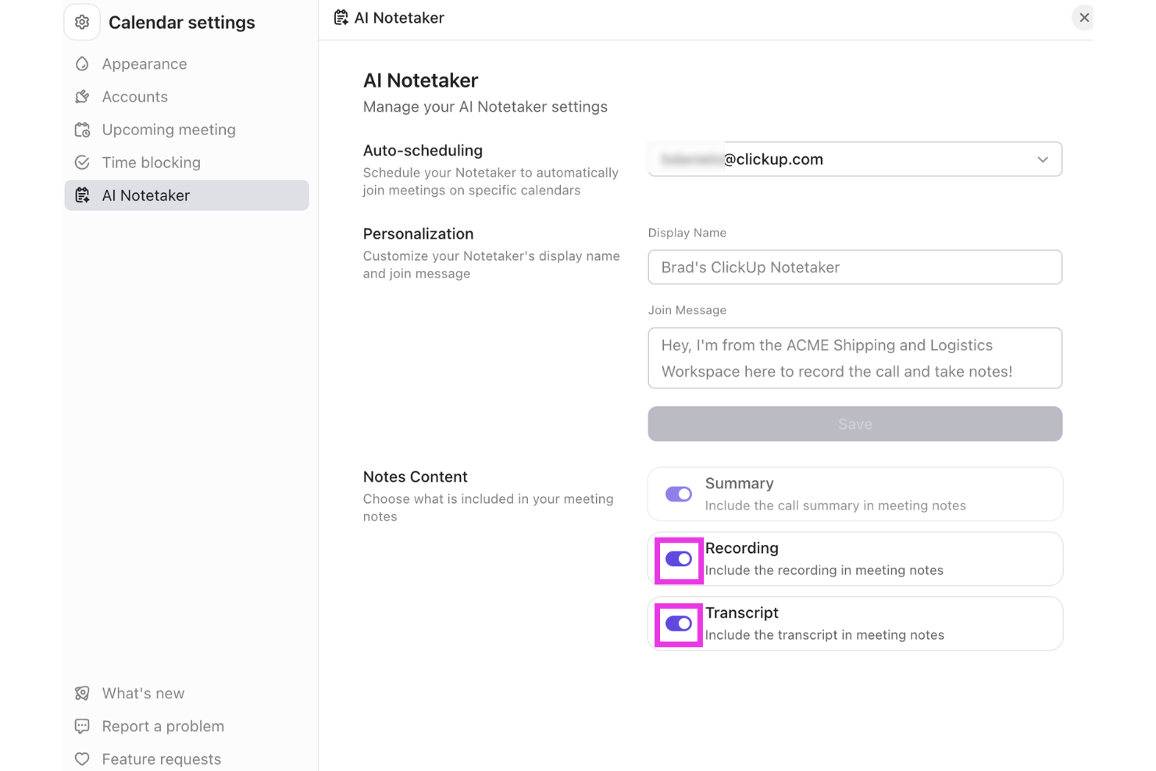Click the Accounts icon in the sidebar
This screenshot has width=1156, height=771.
coord(83,96)
